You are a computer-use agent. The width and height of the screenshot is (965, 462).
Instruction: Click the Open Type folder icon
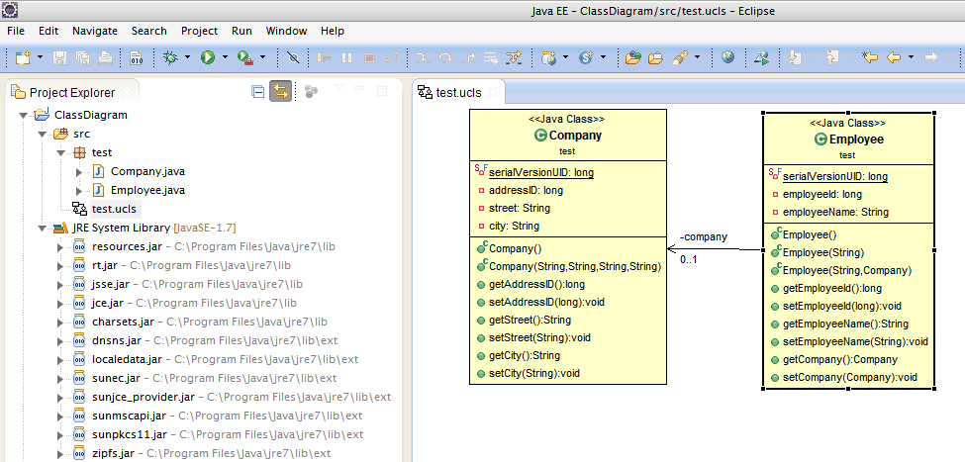tap(633, 57)
